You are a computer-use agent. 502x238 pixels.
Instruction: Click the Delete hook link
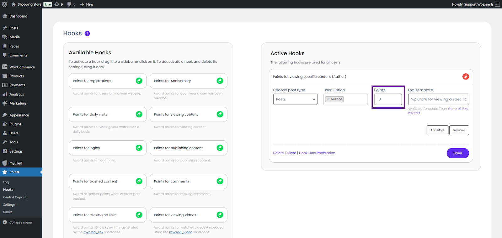278,153
